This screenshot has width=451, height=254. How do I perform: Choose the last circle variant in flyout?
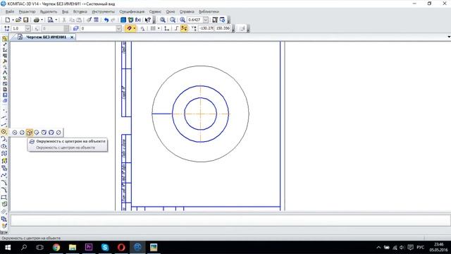58,133
